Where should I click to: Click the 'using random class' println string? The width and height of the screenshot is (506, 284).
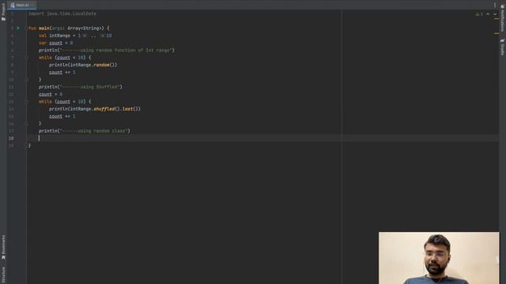pyautogui.click(x=95, y=131)
